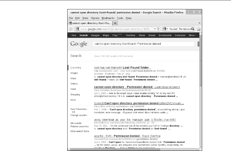
Task: Click the horizontal scrollbar thumb
Action: point(115,149)
